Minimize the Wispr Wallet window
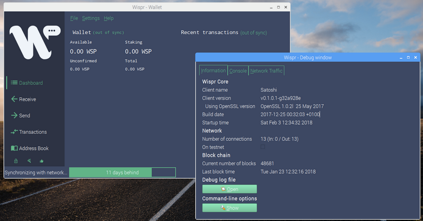This screenshot has height=221, width=423. 271,7
